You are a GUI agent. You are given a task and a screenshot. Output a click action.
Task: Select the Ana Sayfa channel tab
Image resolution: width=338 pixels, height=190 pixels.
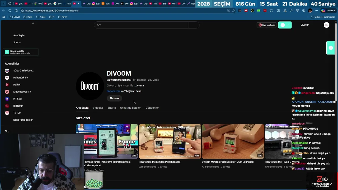click(x=82, y=108)
